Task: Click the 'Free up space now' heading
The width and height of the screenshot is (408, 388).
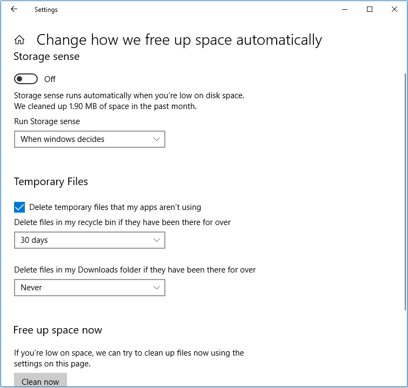Action: 58,330
